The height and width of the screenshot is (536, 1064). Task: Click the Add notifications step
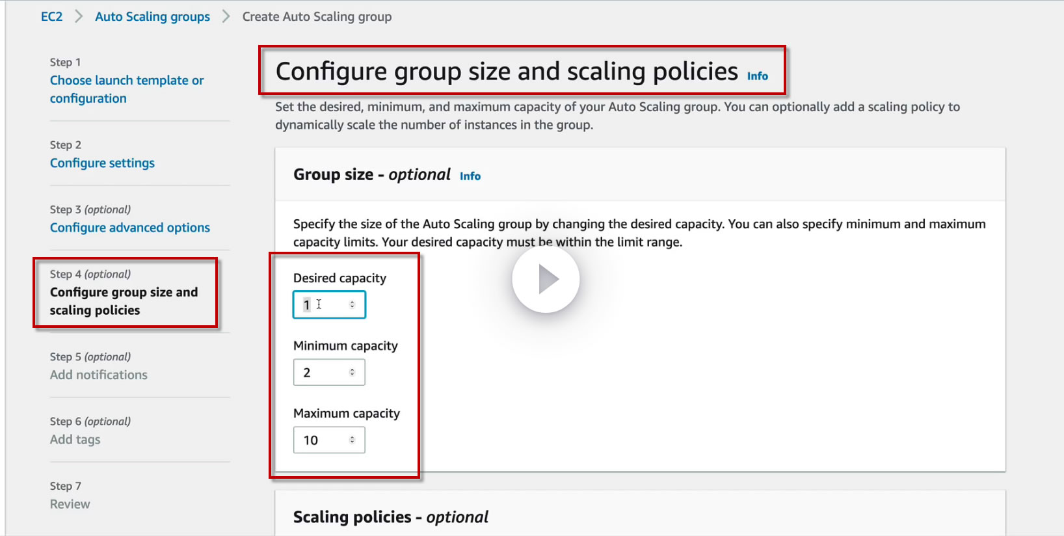coord(99,375)
